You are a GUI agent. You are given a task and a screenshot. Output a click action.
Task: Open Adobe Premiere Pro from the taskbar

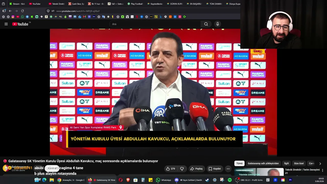(290, 180)
